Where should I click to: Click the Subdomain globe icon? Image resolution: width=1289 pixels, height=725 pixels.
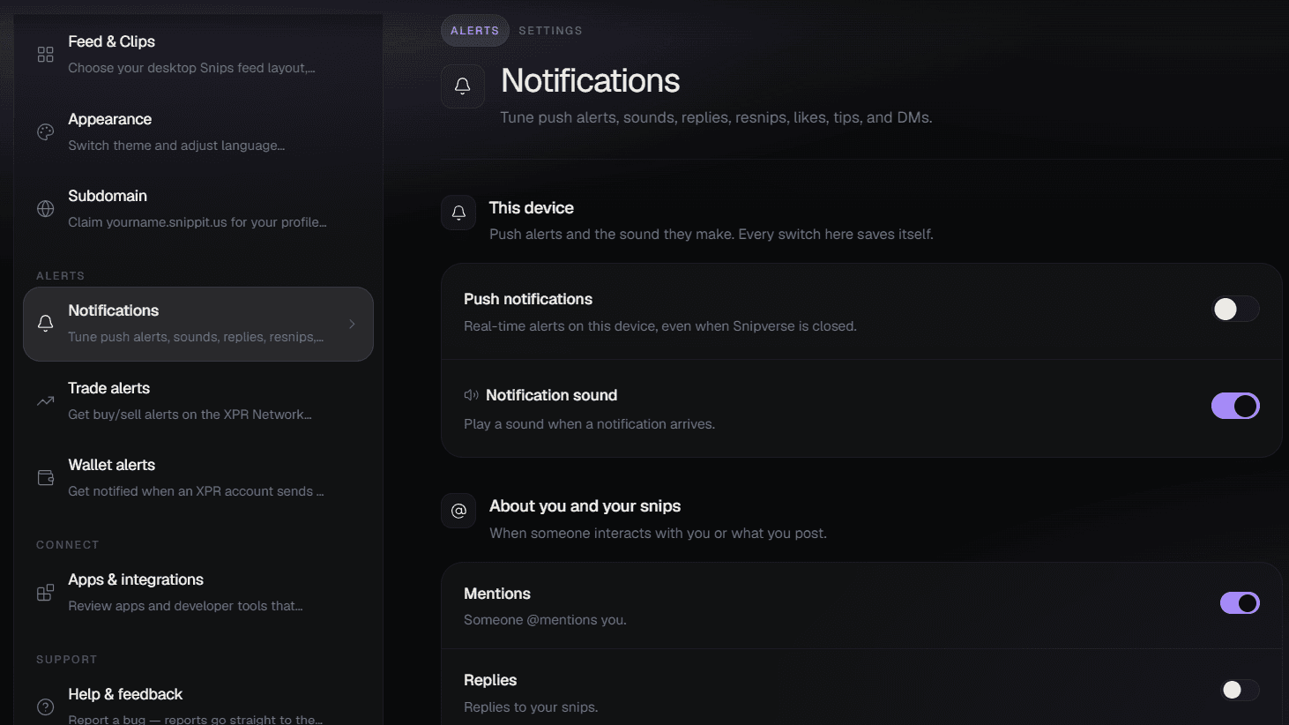(46, 209)
